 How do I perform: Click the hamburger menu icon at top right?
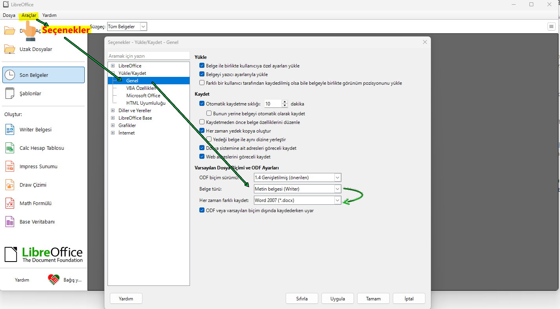click(x=551, y=27)
